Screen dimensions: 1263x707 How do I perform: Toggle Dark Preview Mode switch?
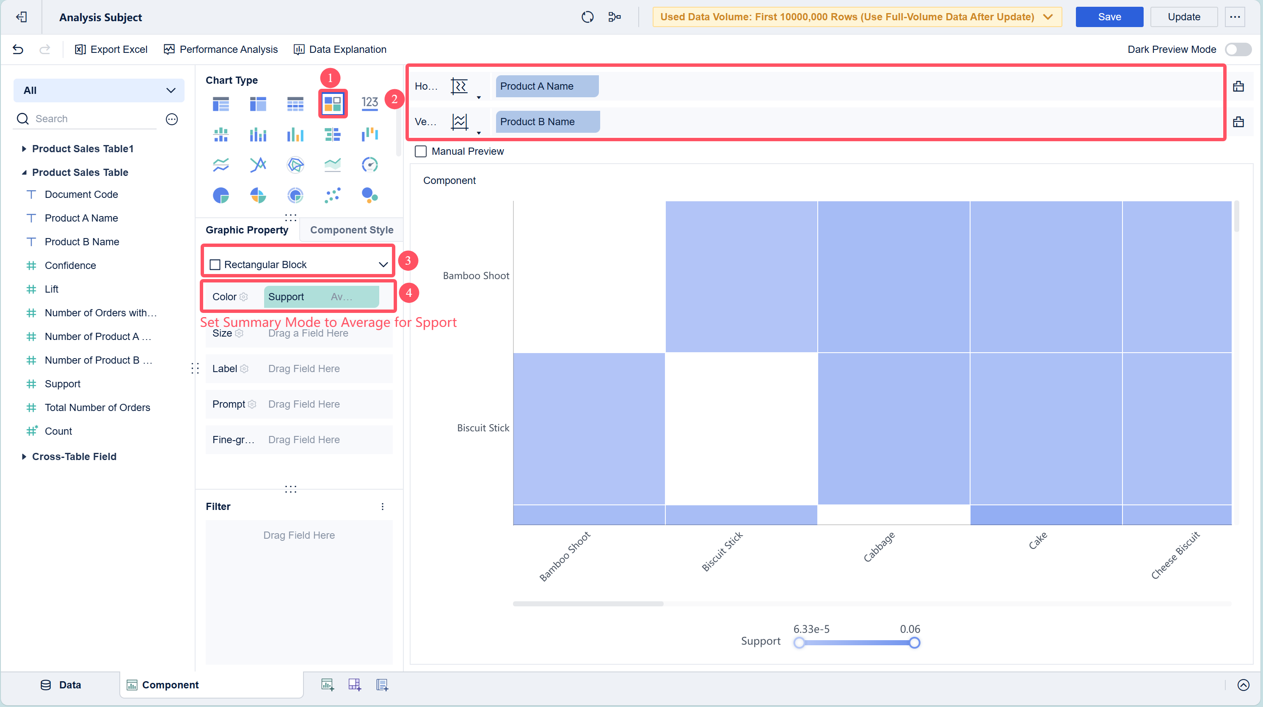point(1238,49)
